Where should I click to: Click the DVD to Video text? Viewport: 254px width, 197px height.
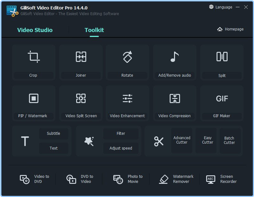[87, 179]
